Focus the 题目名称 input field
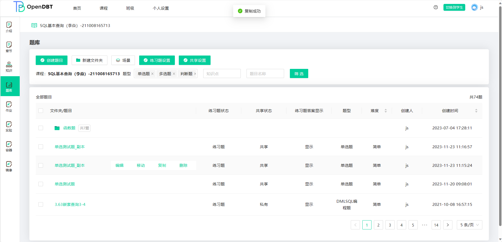 click(x=265, y=74)
